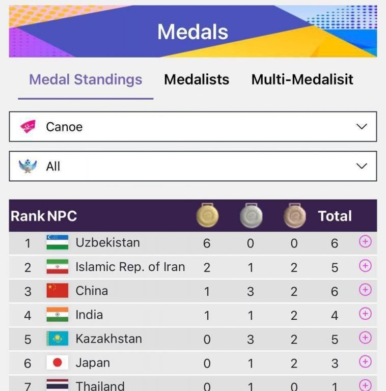
Task: Click the Iran flag icon
Action: [57, 267]
